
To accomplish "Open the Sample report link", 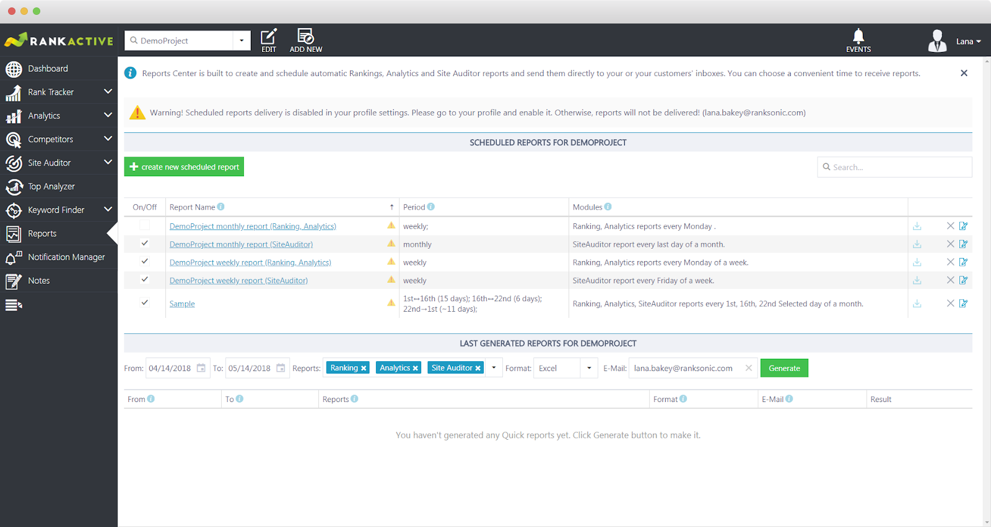I will tap(182, 304).
